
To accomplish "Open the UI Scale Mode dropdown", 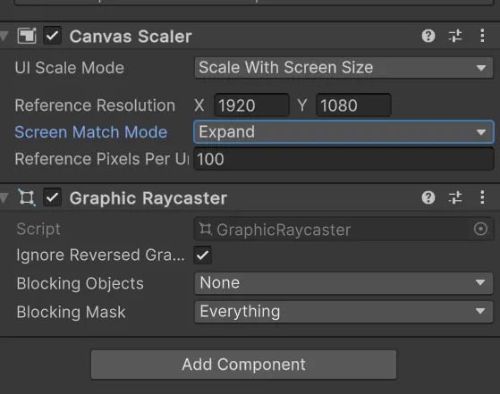I will pyautogui.click(x=343, y=68).
